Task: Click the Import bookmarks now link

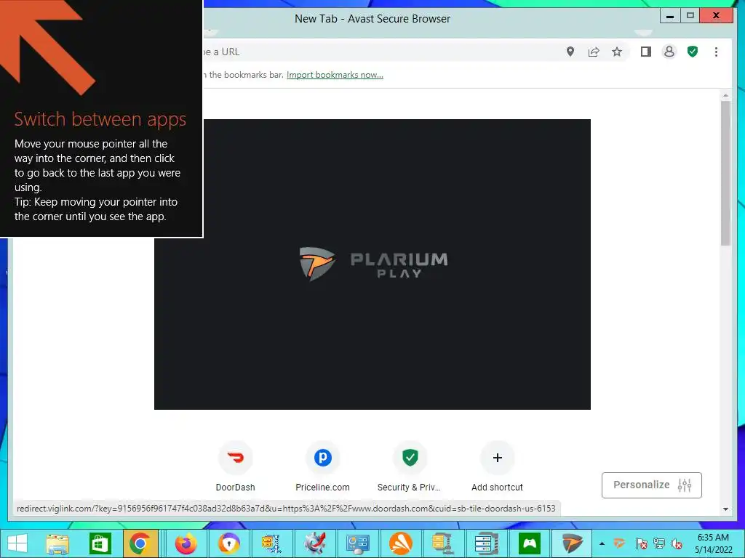Action: pyautogui.click(x=335, y=75)
